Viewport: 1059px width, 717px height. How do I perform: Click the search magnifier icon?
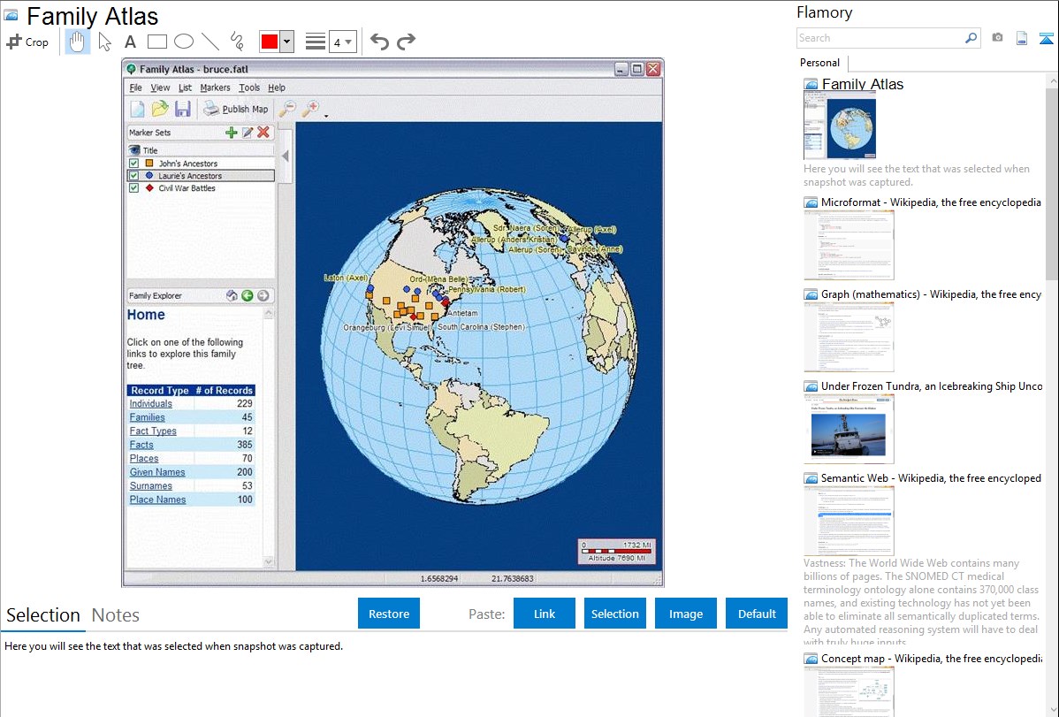(971, 38)
